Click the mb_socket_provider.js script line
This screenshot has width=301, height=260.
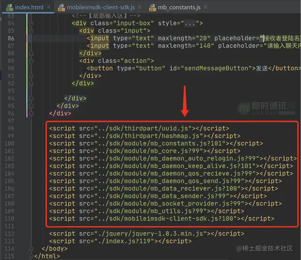pyautogui.click(x=165, y=204)
